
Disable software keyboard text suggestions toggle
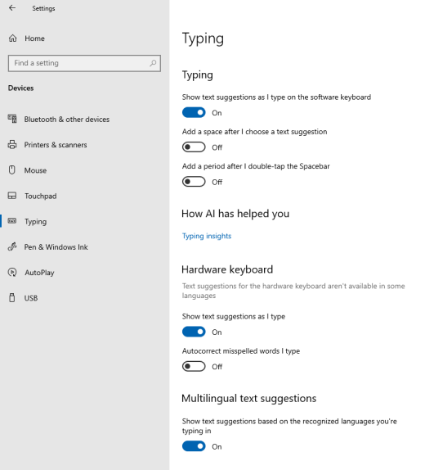click(194, 112)
